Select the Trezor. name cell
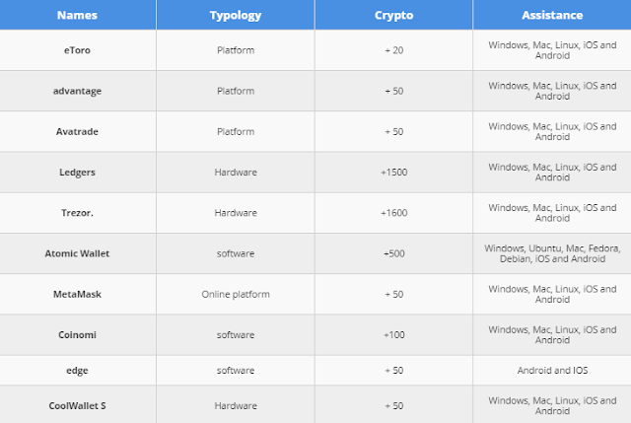 [78, 213]
